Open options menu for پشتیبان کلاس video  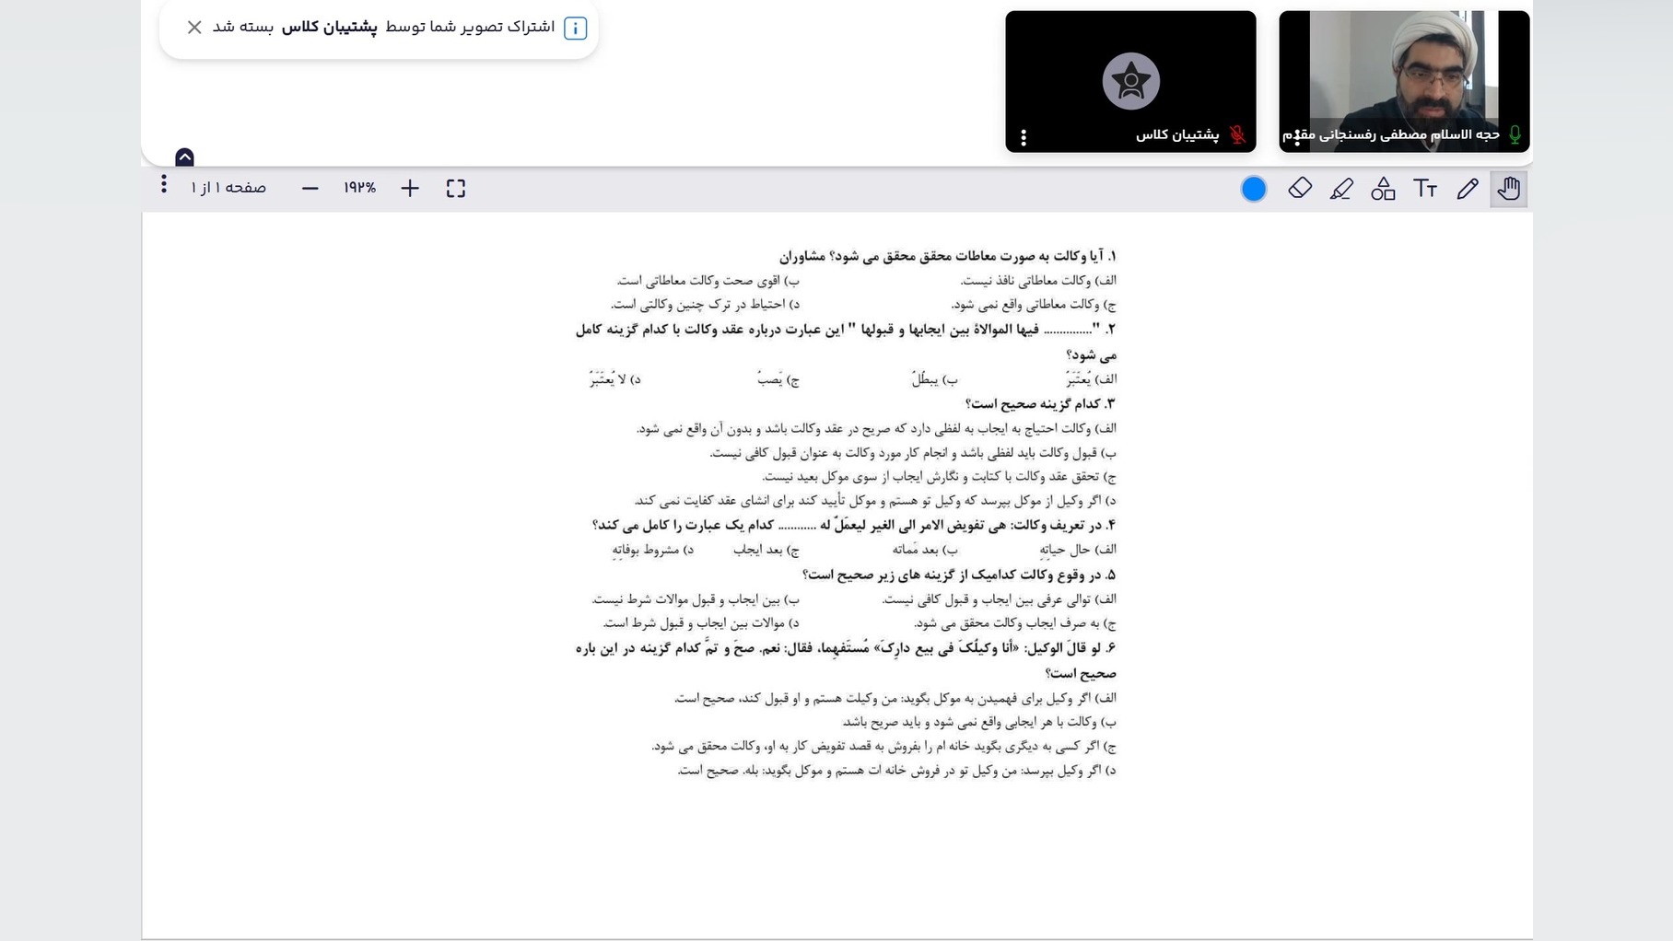pyautogui.click(x=1024, y=137)
